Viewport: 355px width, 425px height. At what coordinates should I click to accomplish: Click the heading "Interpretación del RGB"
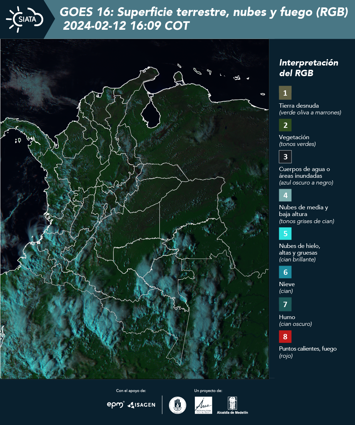point(309,68)
